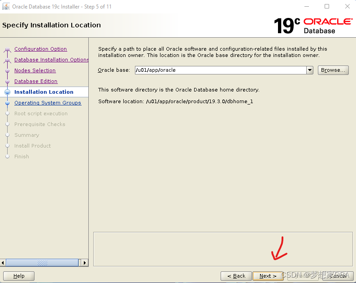Image resolution: width=356 pixels, height=283 pixels.
Task: Jump to Database Edition step
Action: [36, 81]
